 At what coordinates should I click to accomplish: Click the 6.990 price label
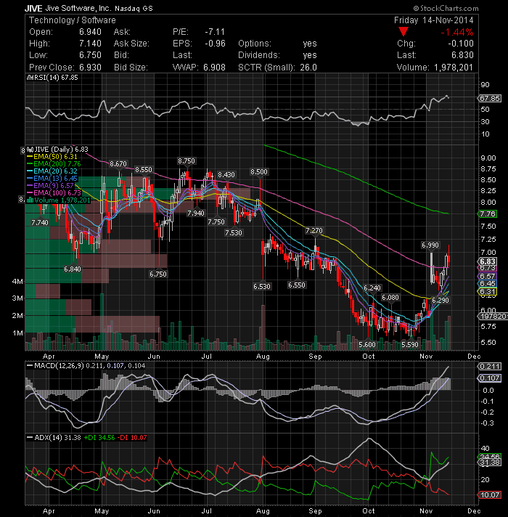430,245
